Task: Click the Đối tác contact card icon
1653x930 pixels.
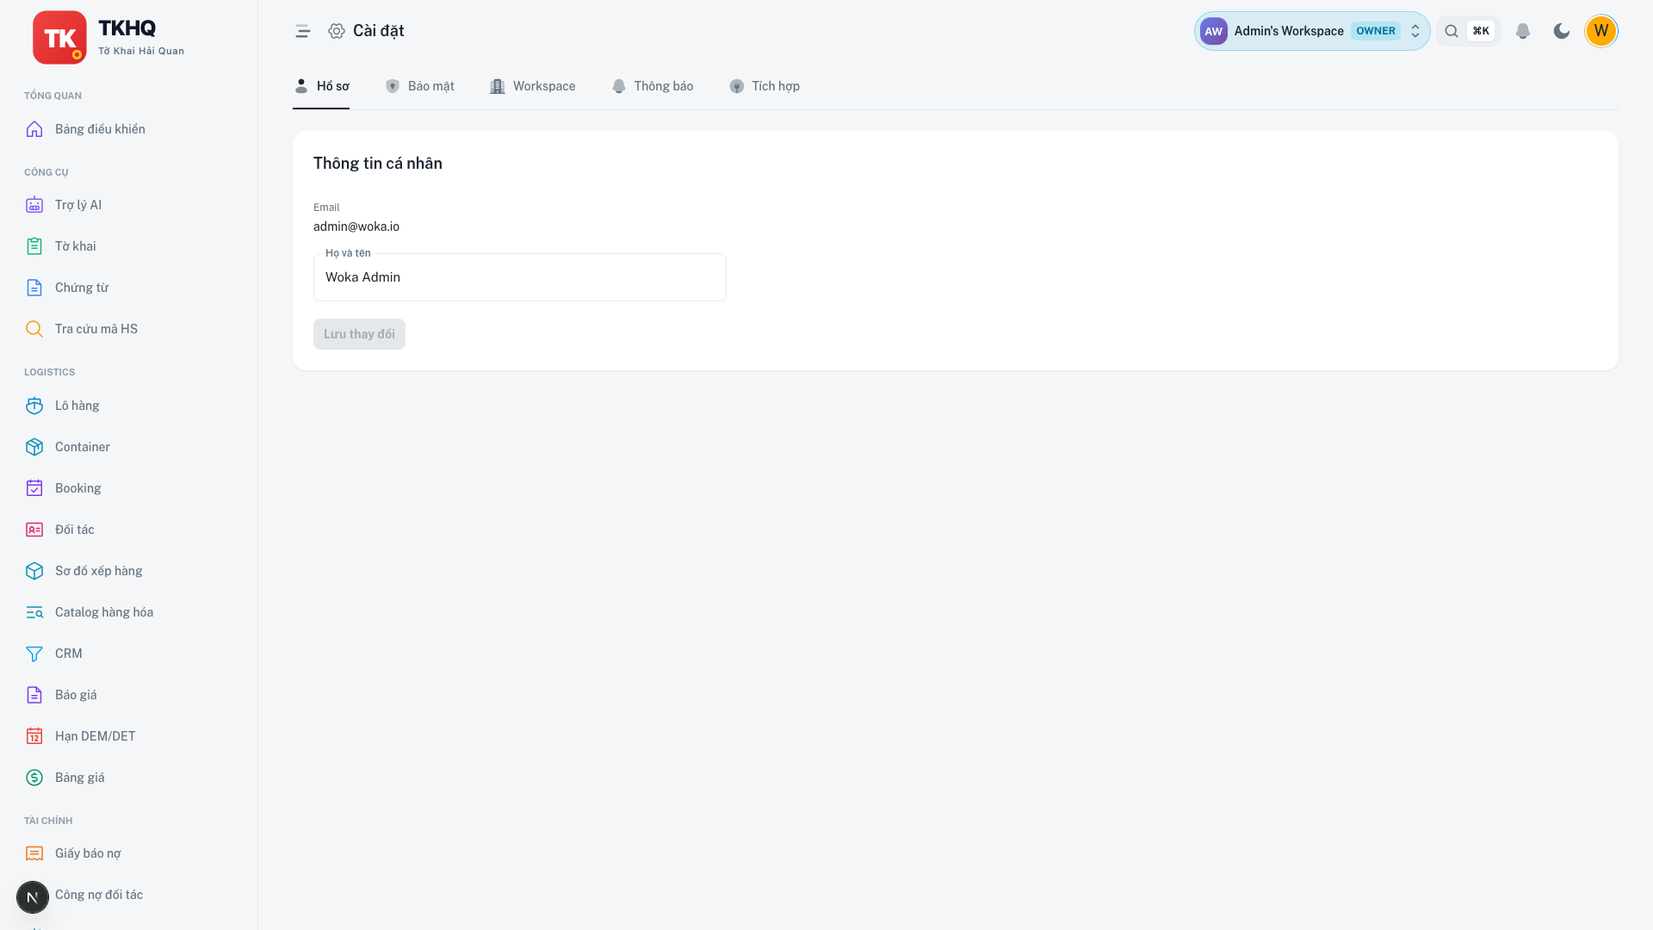Action: tap(34, 530)
